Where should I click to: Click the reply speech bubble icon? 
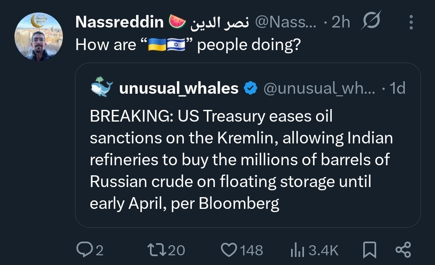tap(84, 250)
